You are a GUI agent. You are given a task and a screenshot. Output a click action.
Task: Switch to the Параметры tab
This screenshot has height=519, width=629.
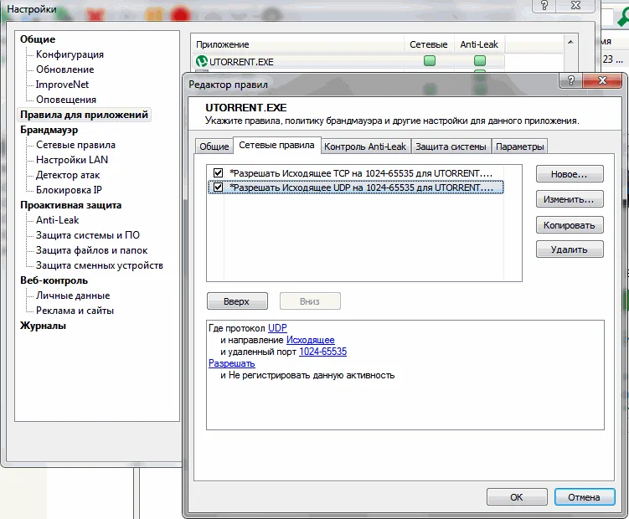(520, 146)
